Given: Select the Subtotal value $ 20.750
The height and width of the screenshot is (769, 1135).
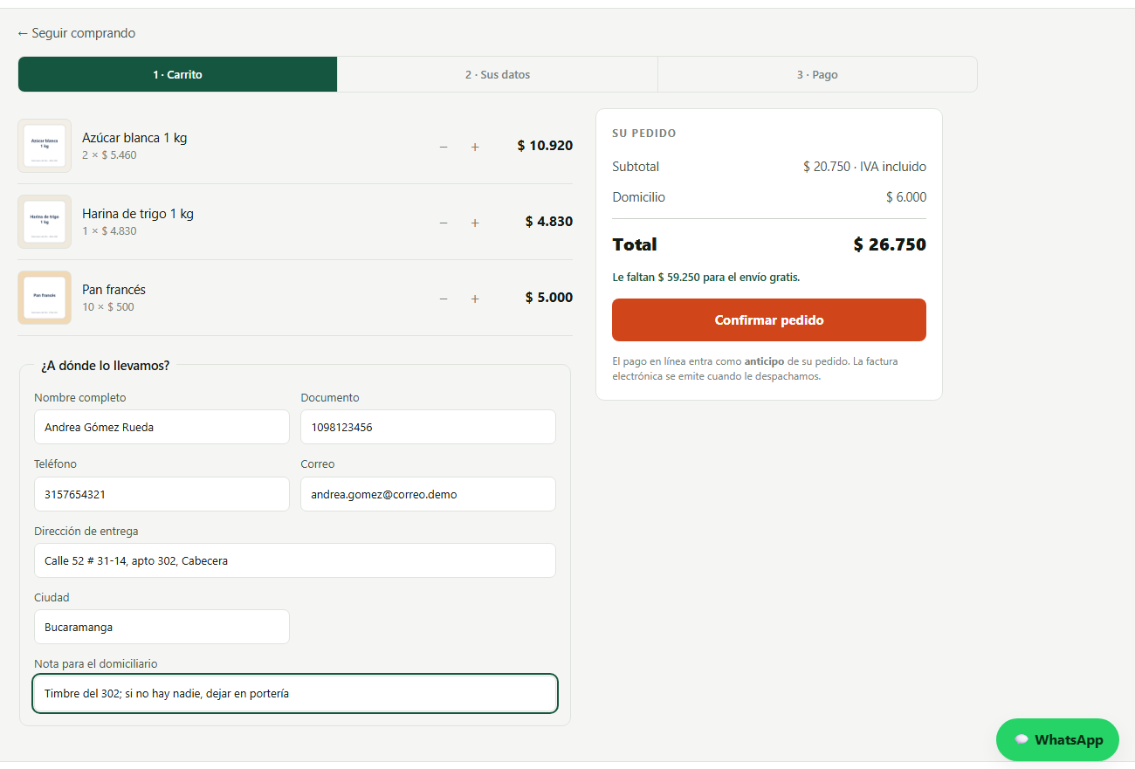Looking at the screenshot, I should 827,167.
